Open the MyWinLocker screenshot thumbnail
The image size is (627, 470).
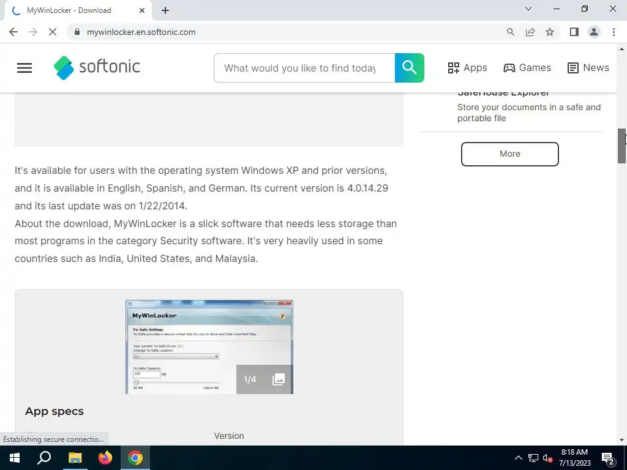[x=209, y=347]
